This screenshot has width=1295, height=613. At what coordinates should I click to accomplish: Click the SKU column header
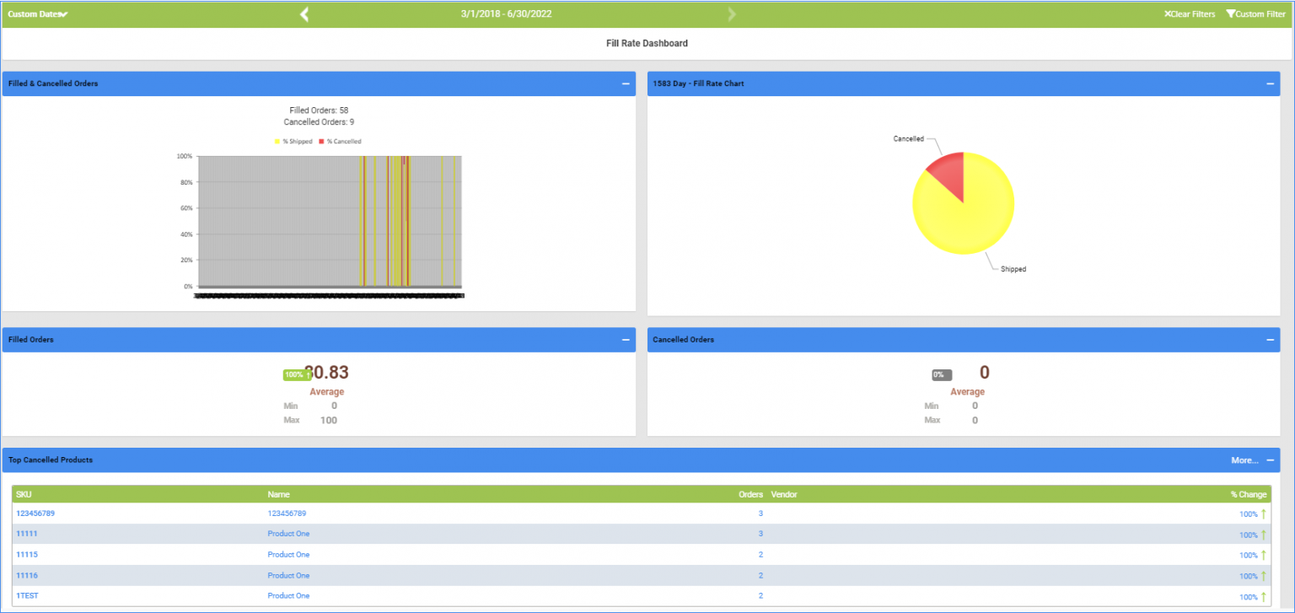(23, 494)
